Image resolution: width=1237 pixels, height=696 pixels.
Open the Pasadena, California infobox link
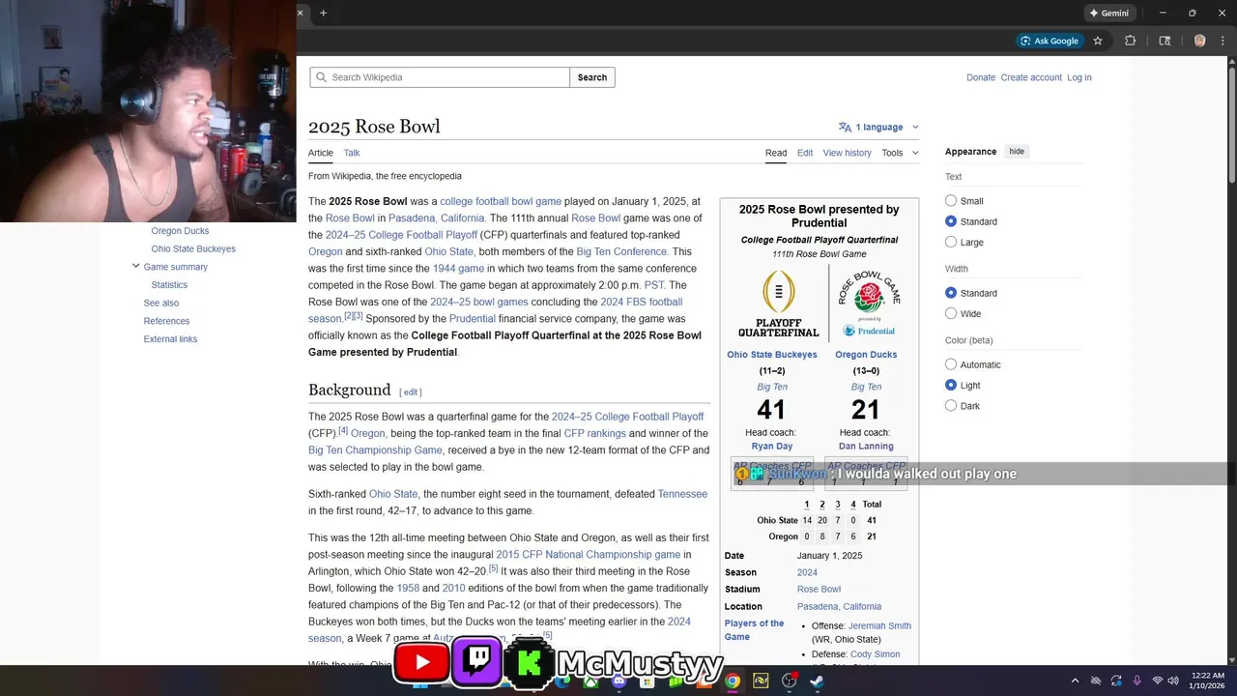coord(839,606)
